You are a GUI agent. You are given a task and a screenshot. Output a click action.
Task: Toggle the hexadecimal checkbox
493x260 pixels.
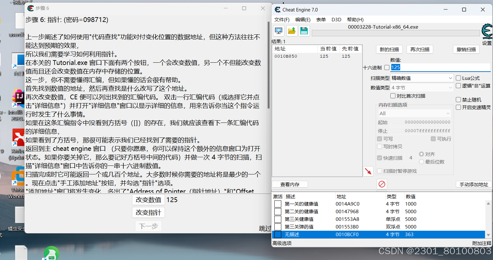coord(387,67)
